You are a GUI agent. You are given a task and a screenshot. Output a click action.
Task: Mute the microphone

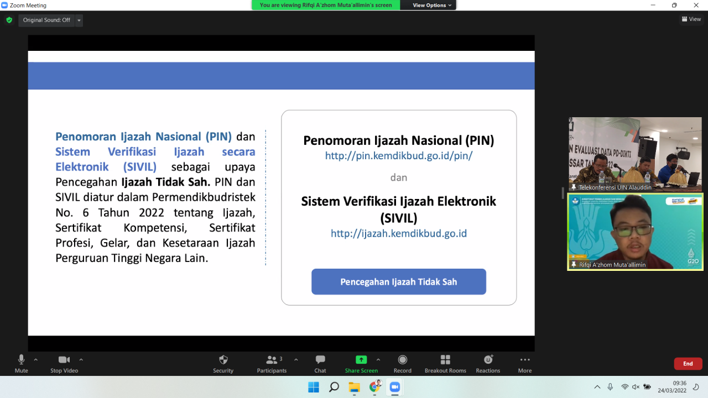pyautogui.click(x=22, y=360)
